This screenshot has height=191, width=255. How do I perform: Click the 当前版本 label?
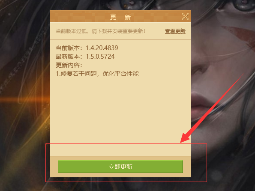click(x=69, y=48)
